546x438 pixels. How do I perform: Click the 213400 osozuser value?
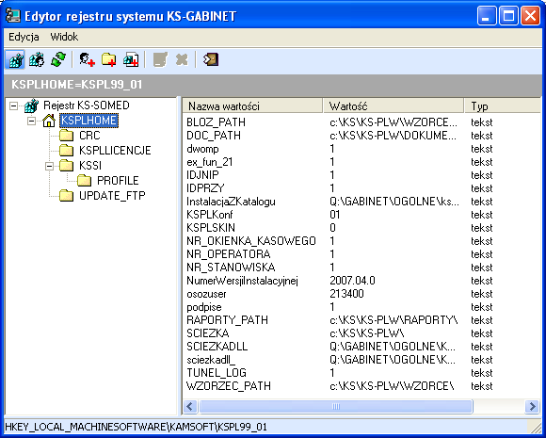coord(346,294)
